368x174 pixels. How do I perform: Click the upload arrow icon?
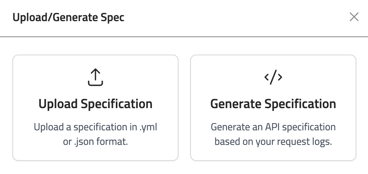95,78
